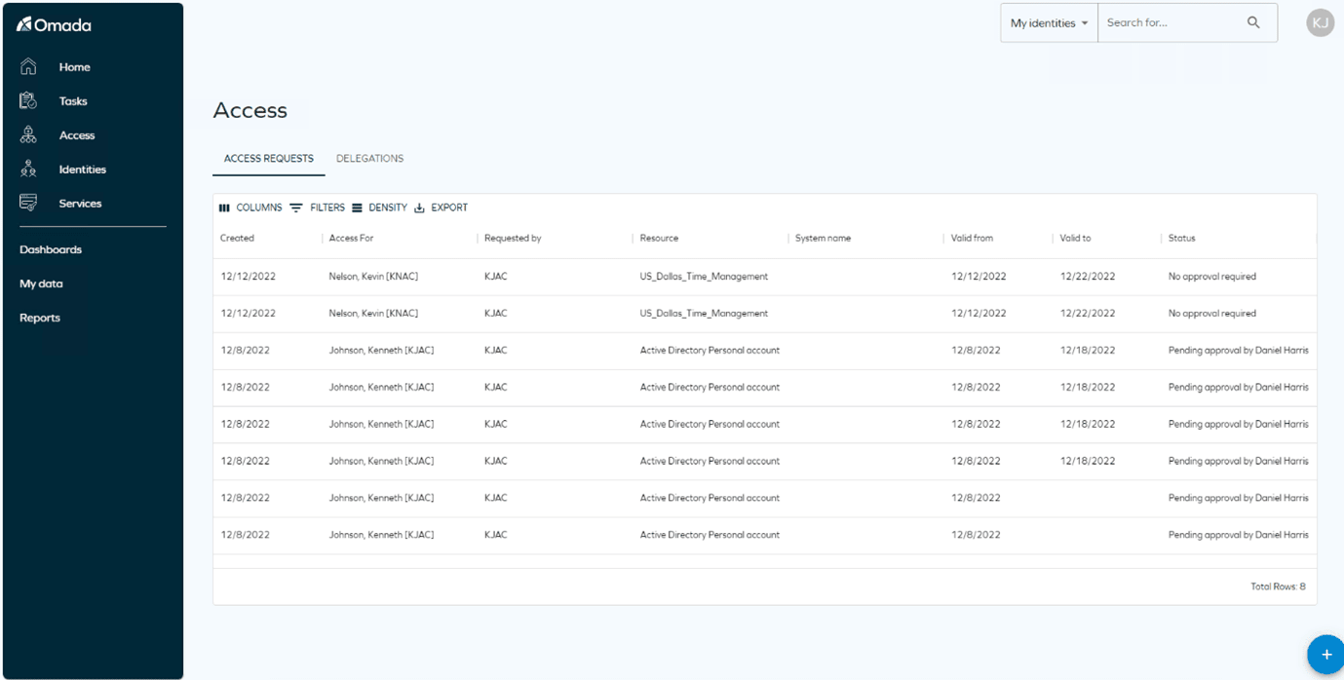Open the My identities dropdown
Viewport: 1344px width, 680px height.
[x=1047, y=21]
